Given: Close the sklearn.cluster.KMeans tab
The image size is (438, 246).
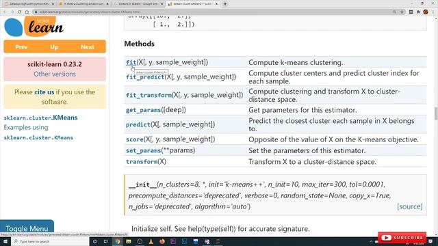Looking at the screenshot, I should point(216,4).
